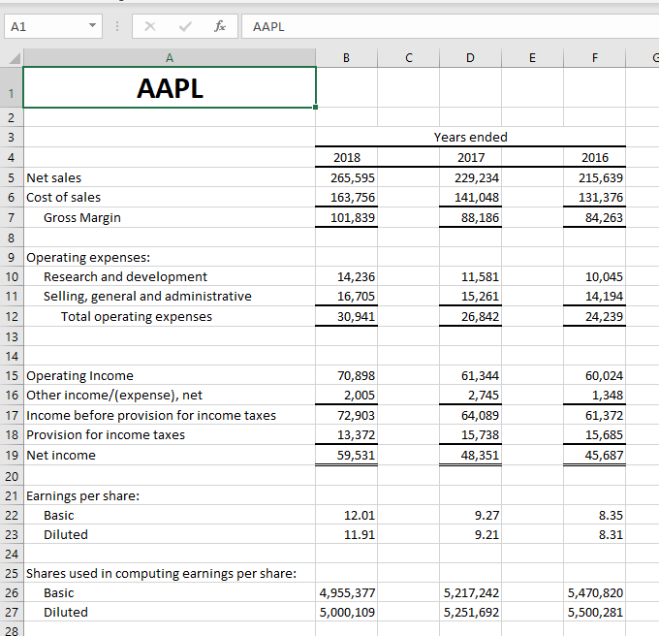Screen dimensions: 659x636
Task: Select column E header
Action: tap(532, 57)
